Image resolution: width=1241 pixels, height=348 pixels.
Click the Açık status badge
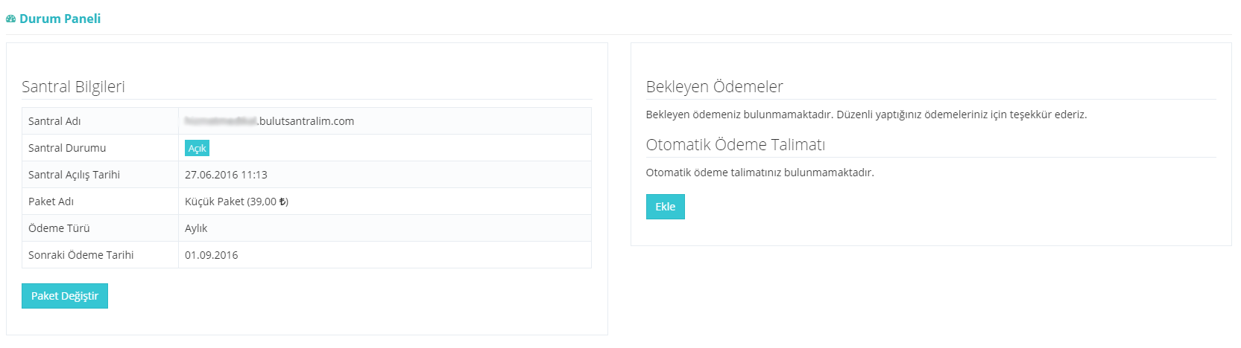coord(197,148)
